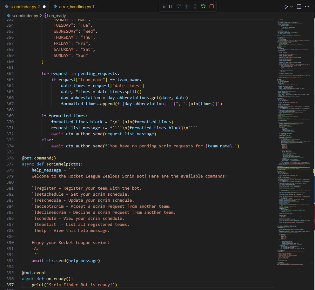This screenshot has height=290, width=315.
Task: Click scrimfinder.py in the breadcrumb
Action: coord(25,16)
